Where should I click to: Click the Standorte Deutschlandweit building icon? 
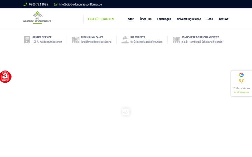[x=176, y=39]
